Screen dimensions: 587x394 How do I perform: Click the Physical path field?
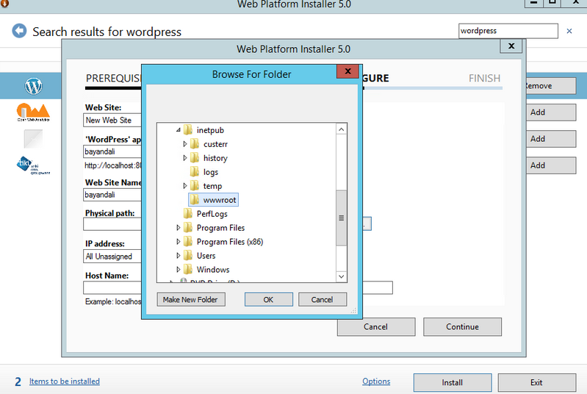(x=112, y=224)
